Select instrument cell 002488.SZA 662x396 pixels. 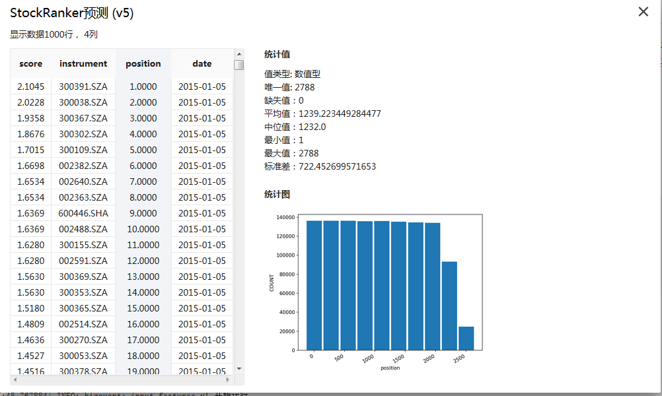(x=83, y=229)
